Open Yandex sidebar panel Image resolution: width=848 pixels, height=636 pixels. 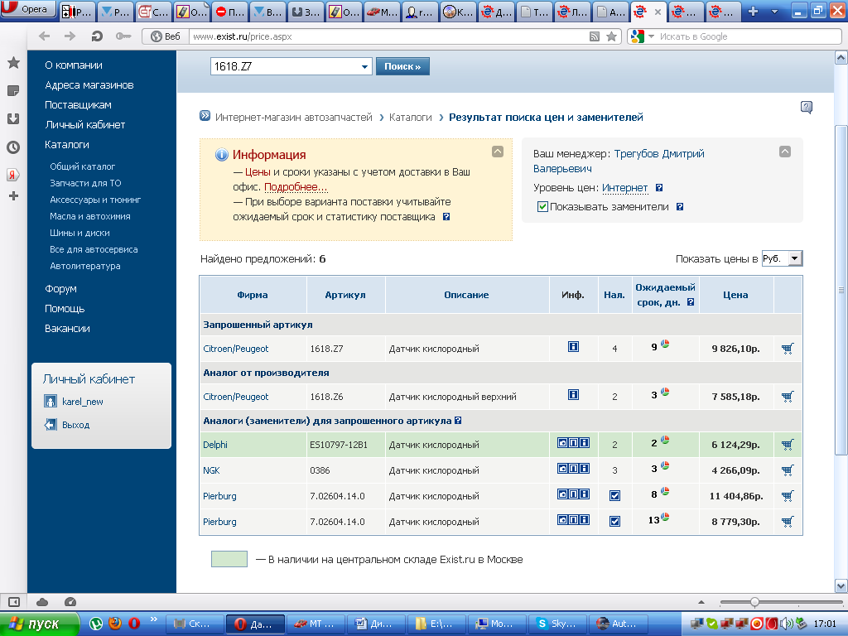pyautogui.click(x=13, y=175)
